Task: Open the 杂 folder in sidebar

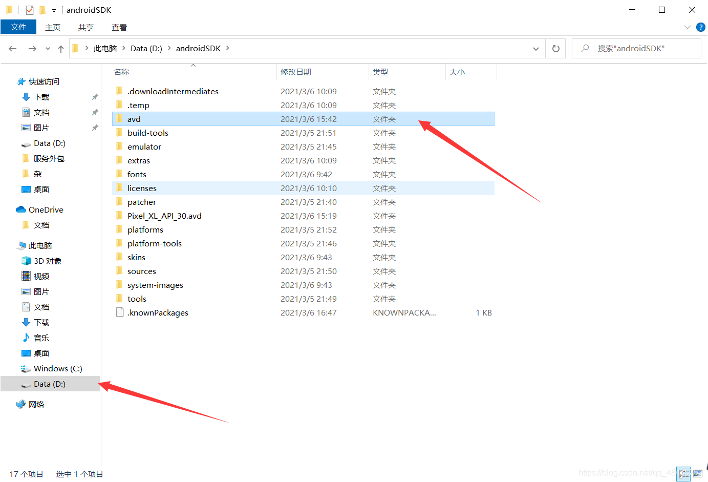Action: 32,174
